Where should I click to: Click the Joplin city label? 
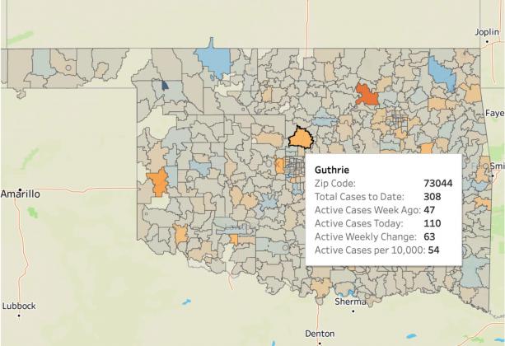point(487,32)
